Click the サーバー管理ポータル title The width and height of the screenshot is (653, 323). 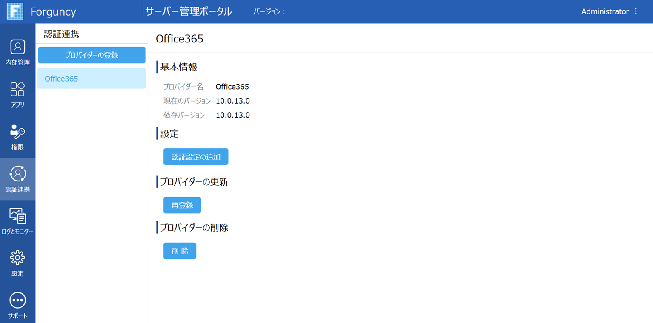[189, 11]
